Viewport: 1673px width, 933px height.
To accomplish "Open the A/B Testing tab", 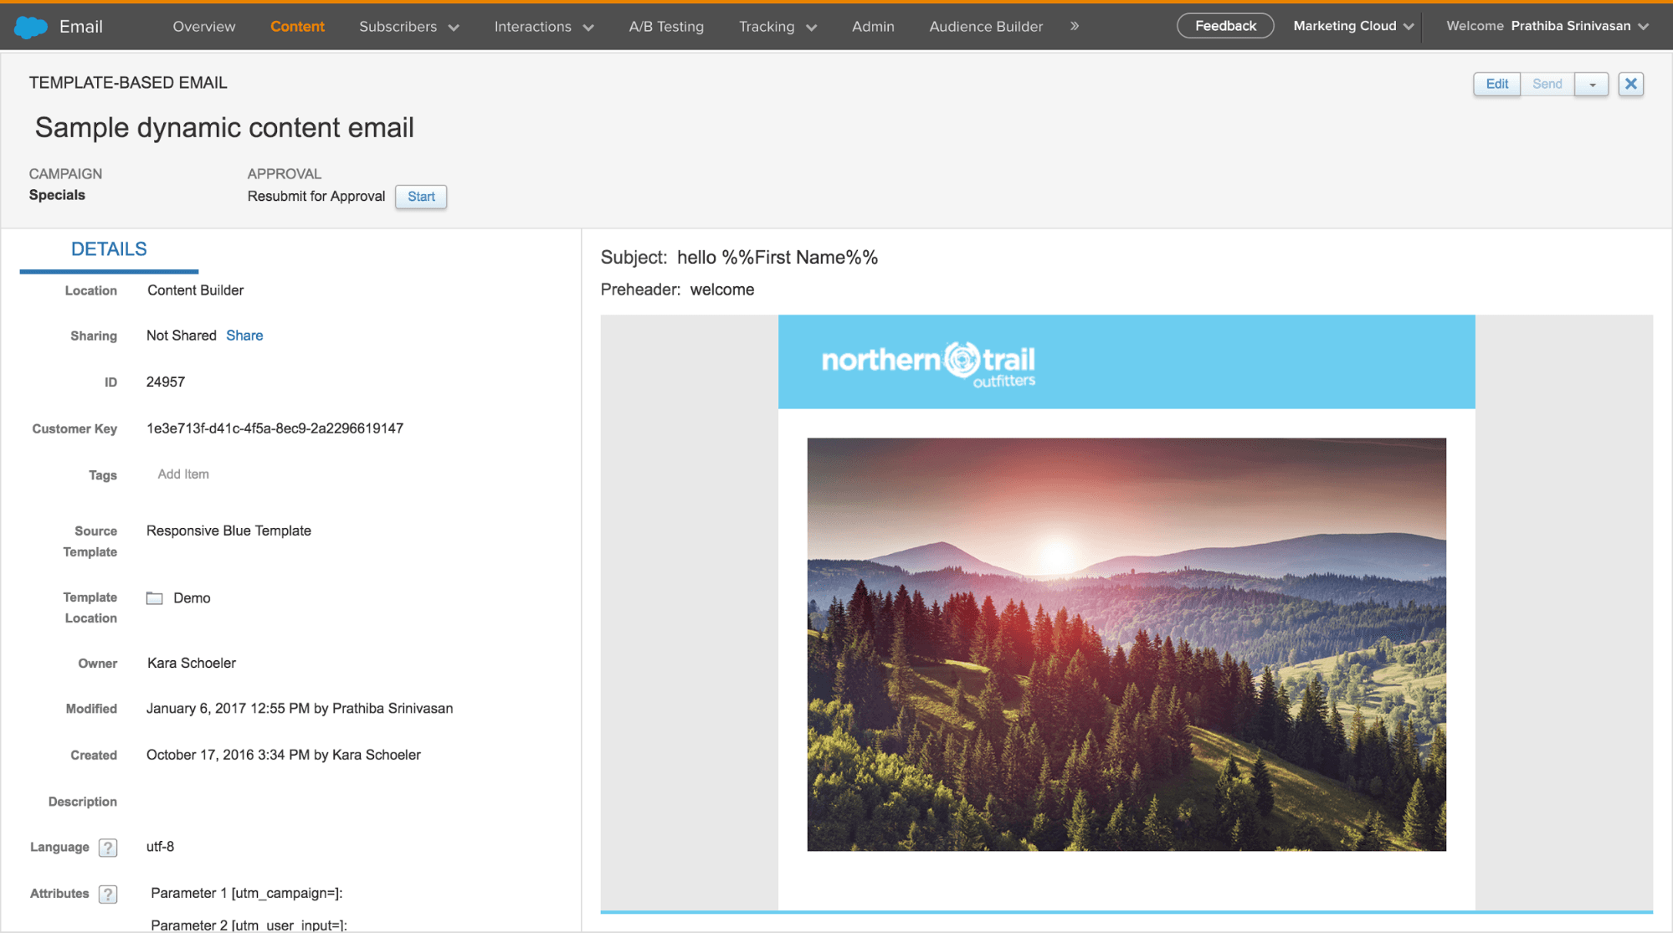I will (666, 27).
